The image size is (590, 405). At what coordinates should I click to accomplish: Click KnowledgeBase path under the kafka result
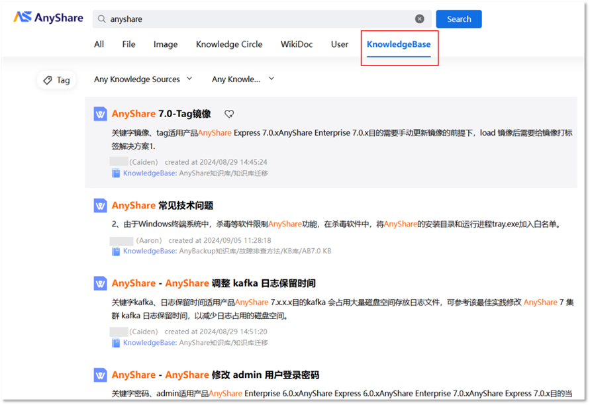click(x=195, y=343)
